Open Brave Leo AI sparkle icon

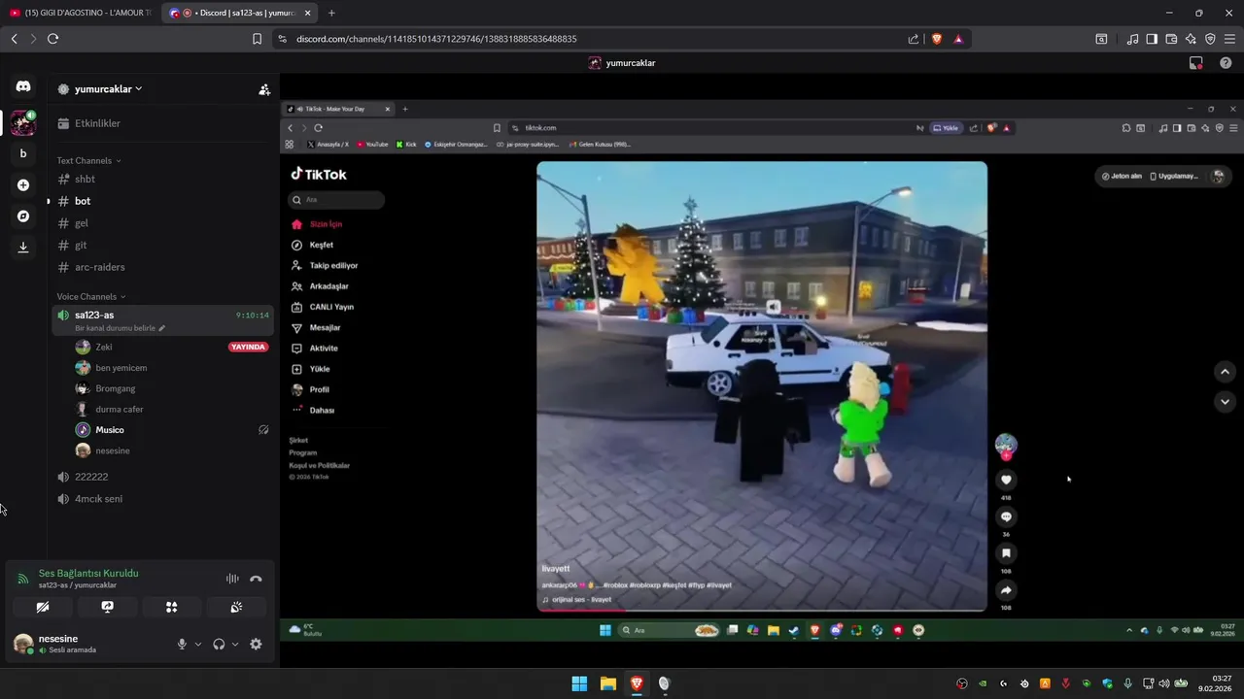[1191, 39]
